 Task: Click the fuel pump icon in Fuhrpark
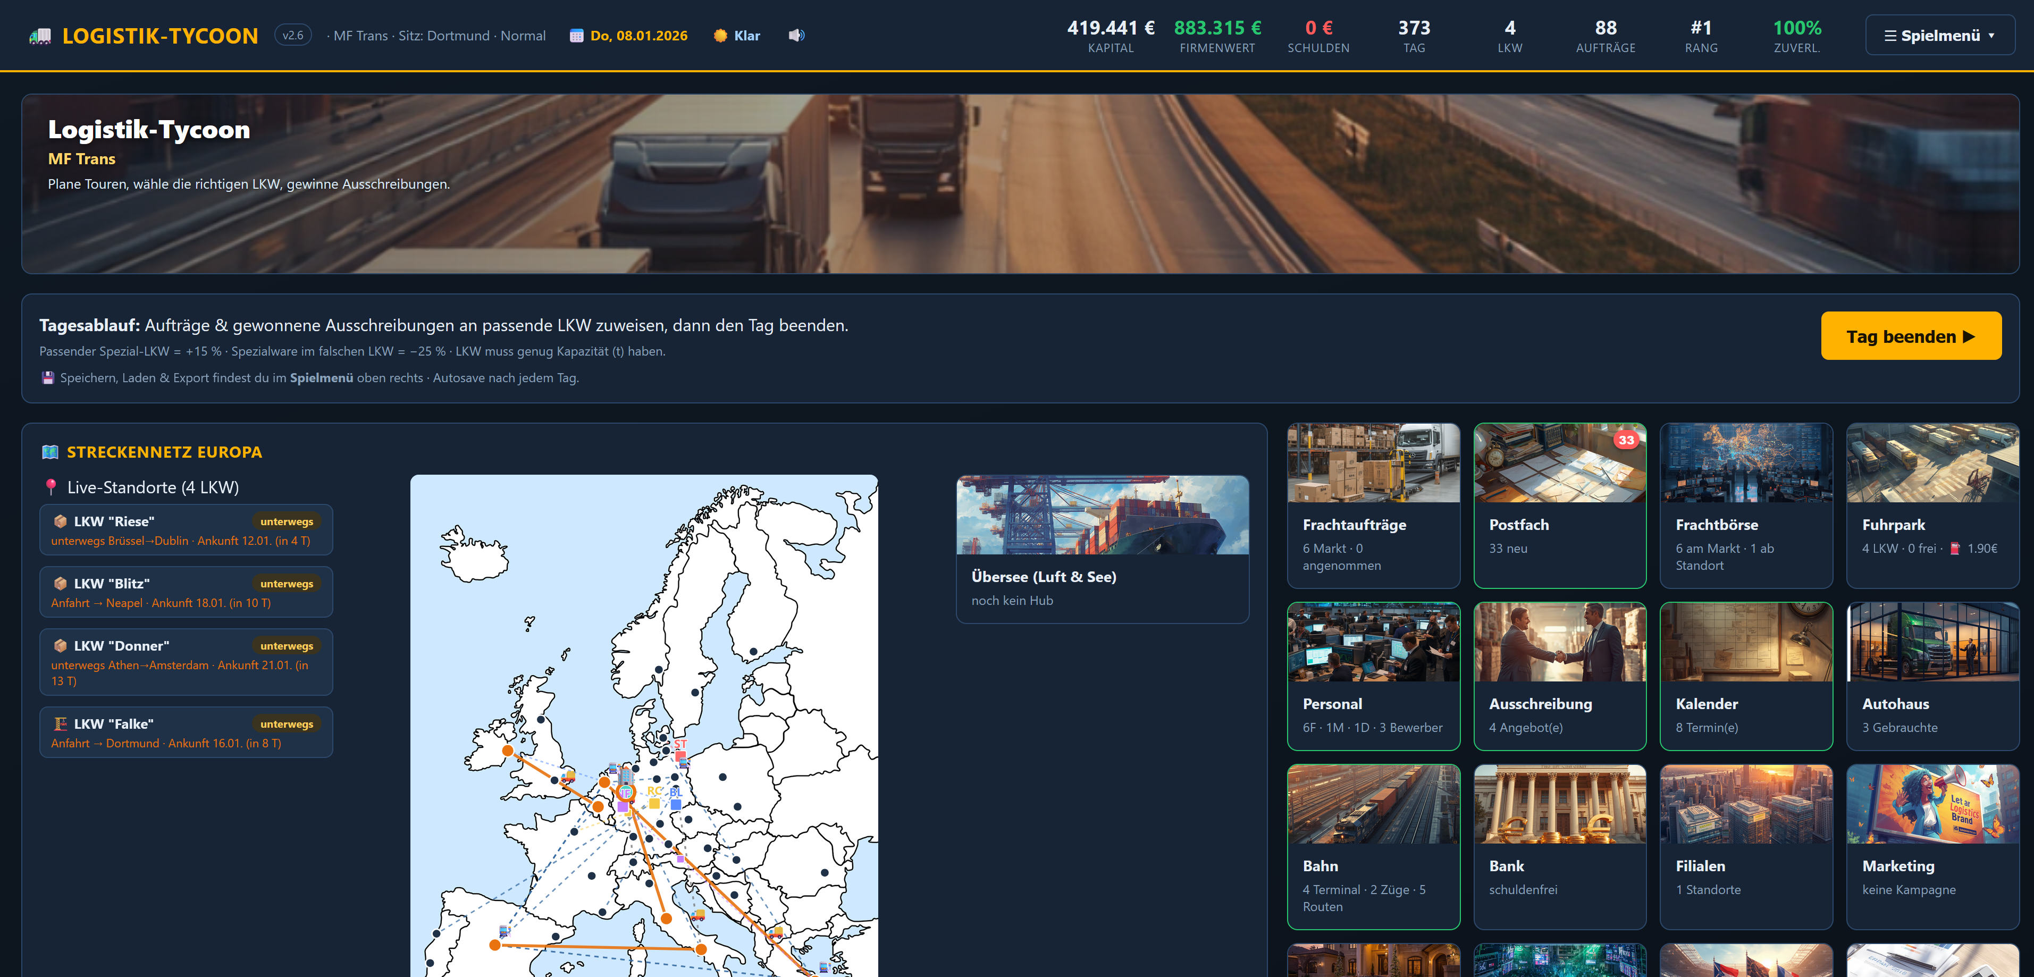(1955, 549)
